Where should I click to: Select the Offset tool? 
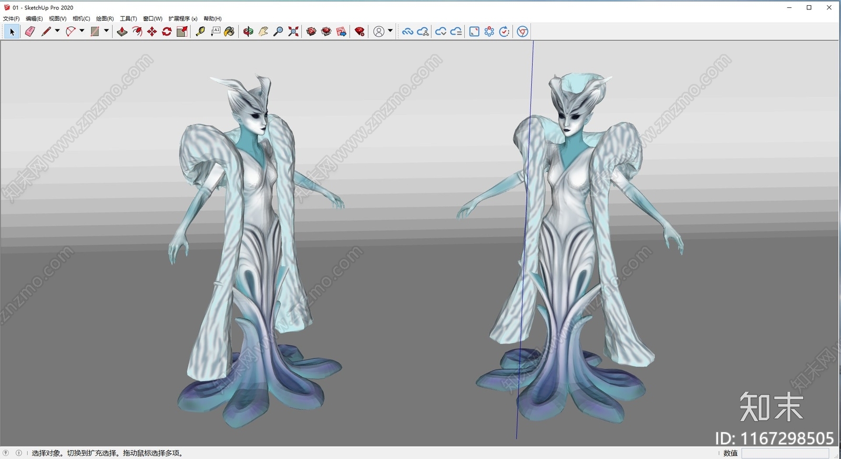click(x=137, y=31)
